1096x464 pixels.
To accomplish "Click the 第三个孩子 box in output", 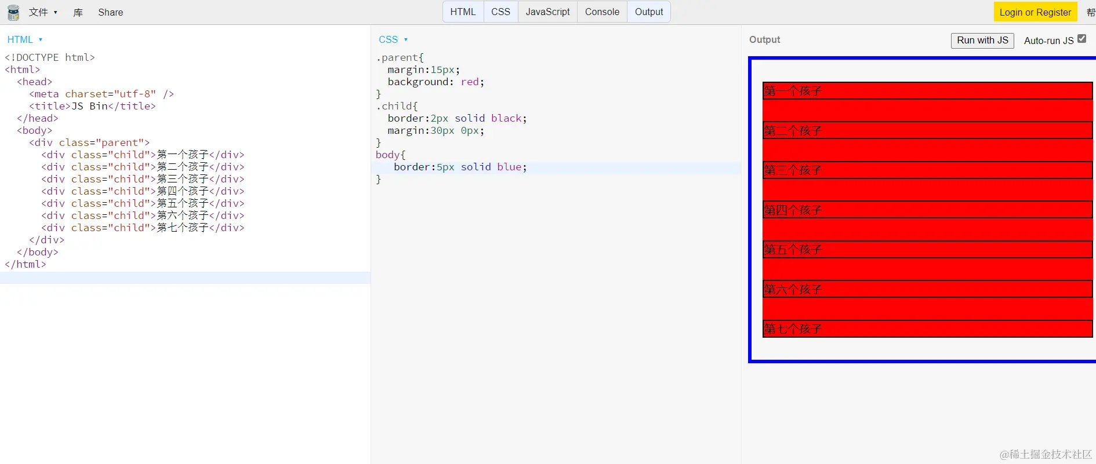I will point(928,170).
